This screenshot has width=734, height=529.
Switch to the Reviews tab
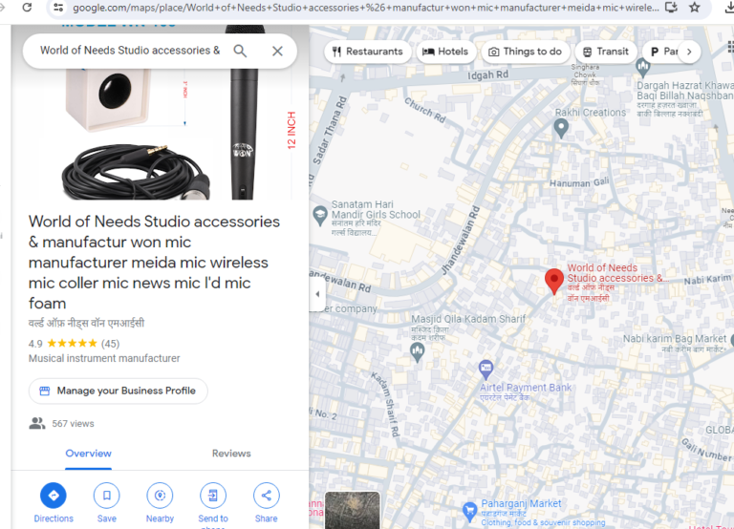[x=231, y=454]
